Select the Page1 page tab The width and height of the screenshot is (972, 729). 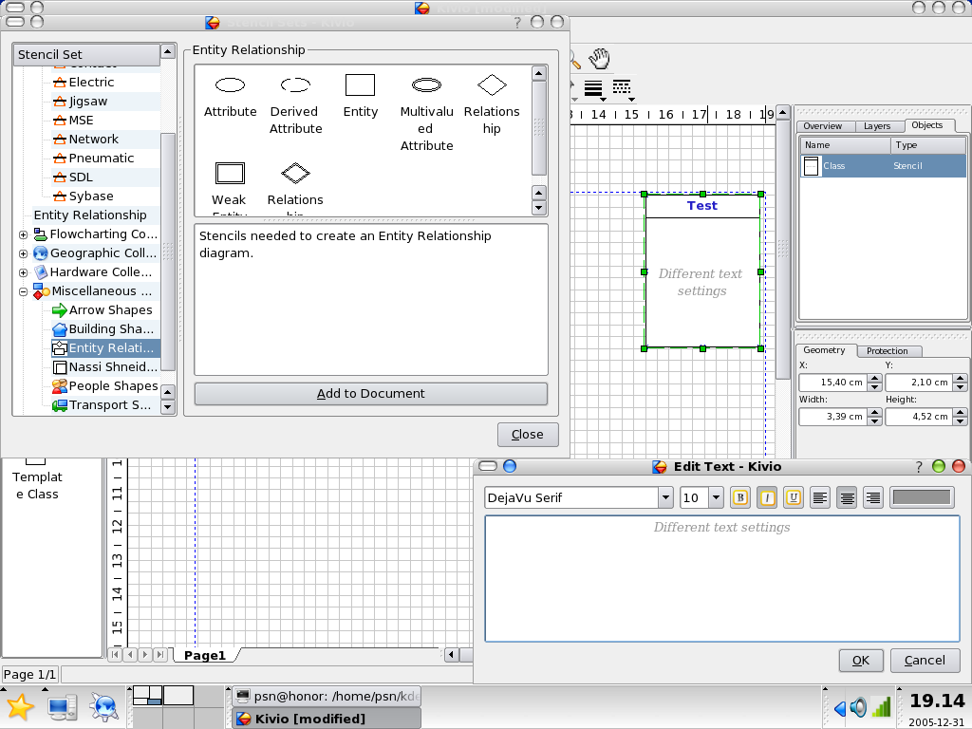[x=205, y=655]
